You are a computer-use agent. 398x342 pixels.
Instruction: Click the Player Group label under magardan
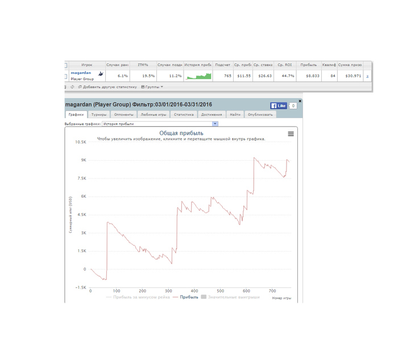pos(82,79)
